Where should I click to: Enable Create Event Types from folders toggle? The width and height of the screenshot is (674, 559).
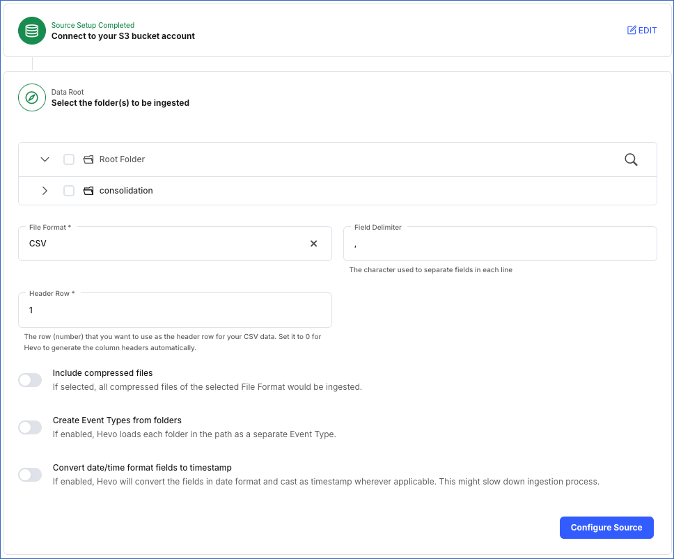point(30,427)
